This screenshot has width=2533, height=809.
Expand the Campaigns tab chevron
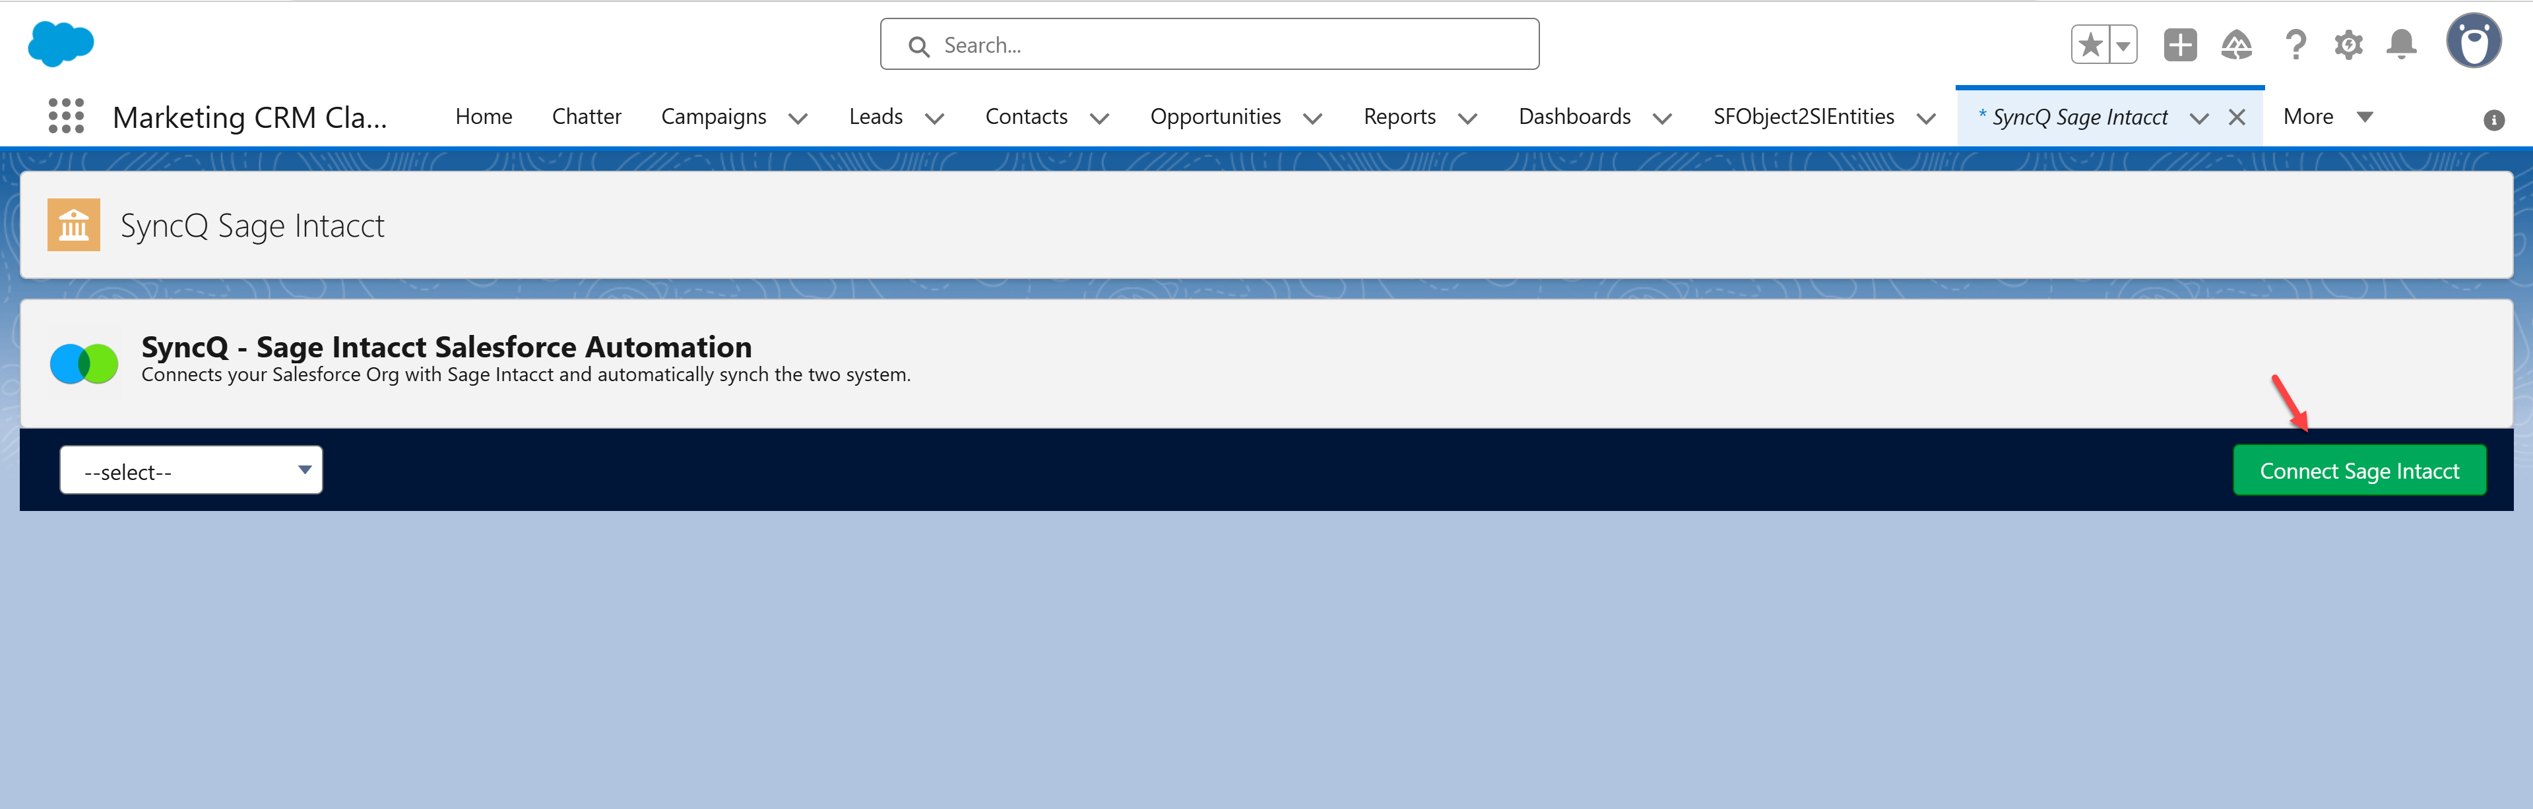(798, 119)
